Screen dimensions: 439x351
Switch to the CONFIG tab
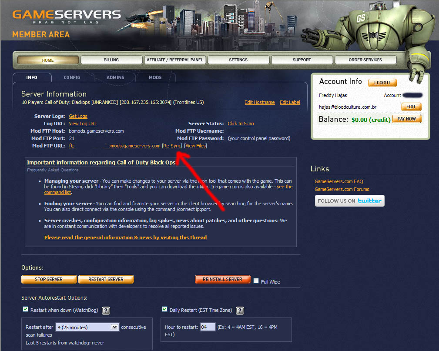[72, 77]
